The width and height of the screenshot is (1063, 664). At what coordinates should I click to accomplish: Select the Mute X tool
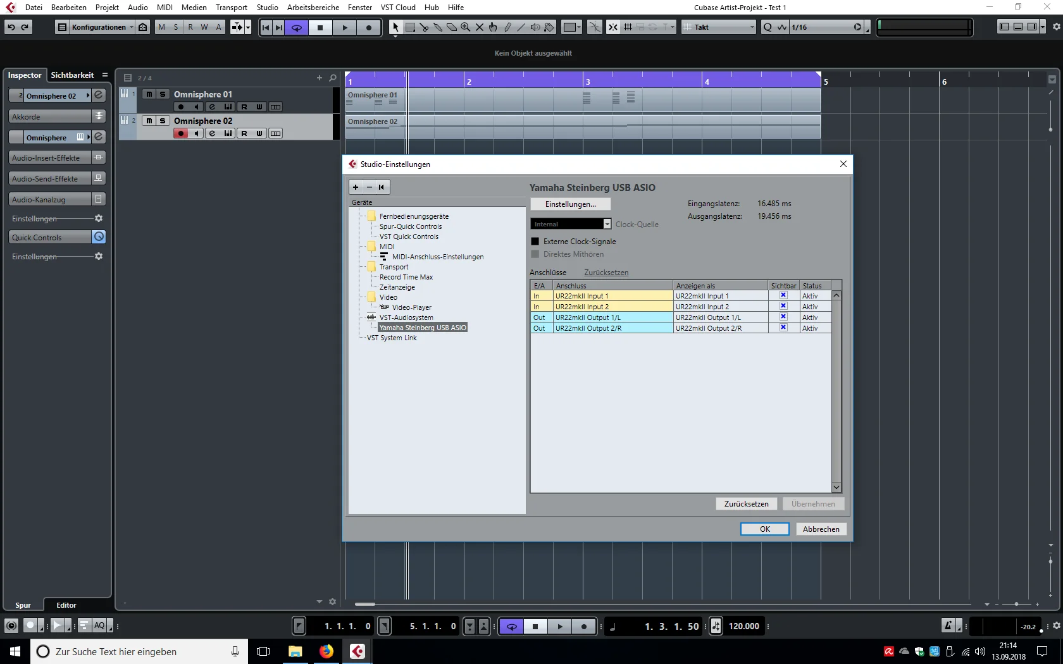point(479,27)
